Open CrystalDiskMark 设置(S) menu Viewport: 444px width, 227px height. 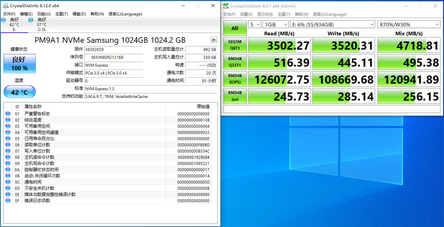[x=246, y=14]
